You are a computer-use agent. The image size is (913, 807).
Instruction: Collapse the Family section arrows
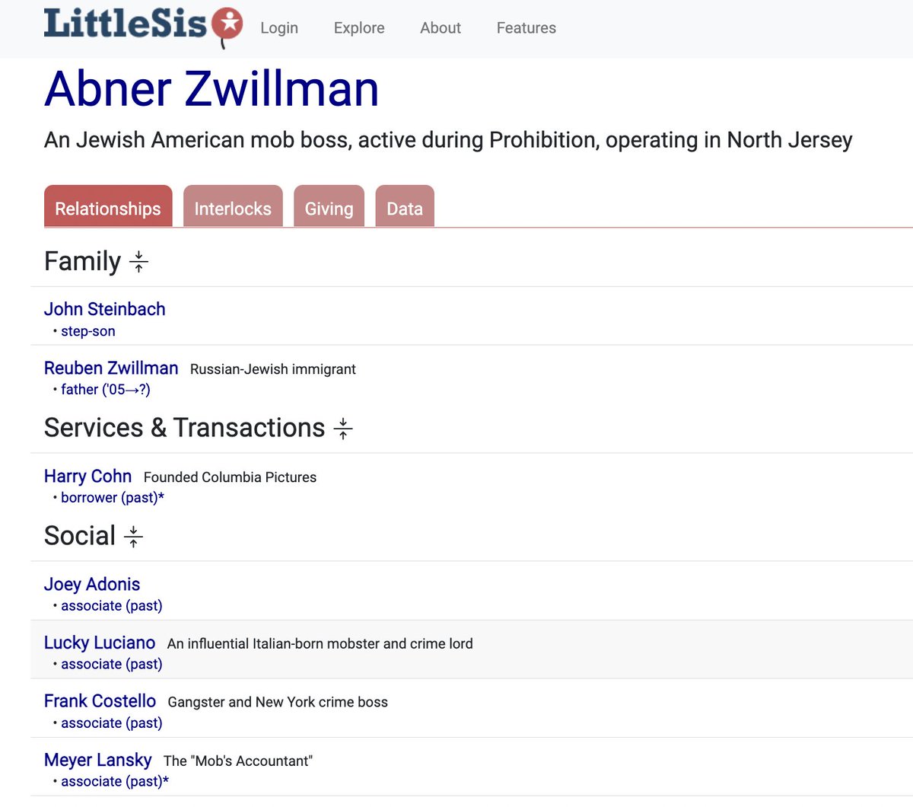139,261
